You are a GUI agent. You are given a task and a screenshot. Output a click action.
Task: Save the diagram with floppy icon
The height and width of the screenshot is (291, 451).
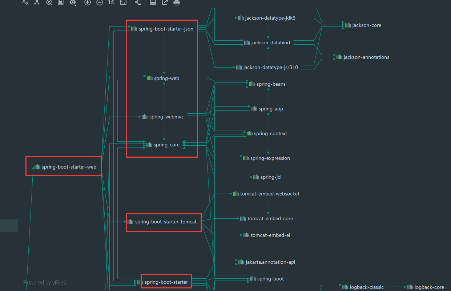(153, 3)
